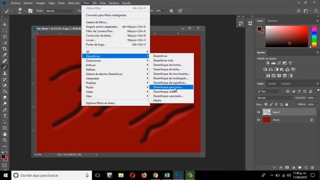The image size is (320, 180).
Task: Click the Invert adjustment icon
Action: click(x=268, y=75)
